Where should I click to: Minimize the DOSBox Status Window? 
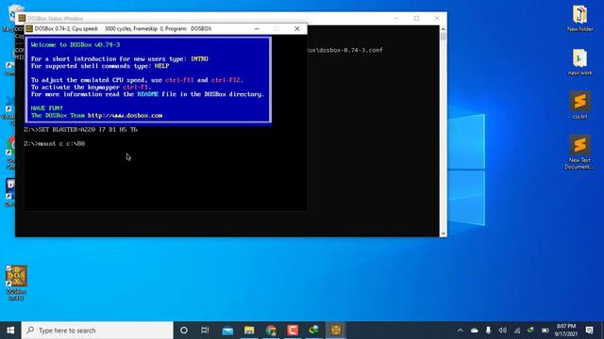pyautogui.click(x=396, y=18)
